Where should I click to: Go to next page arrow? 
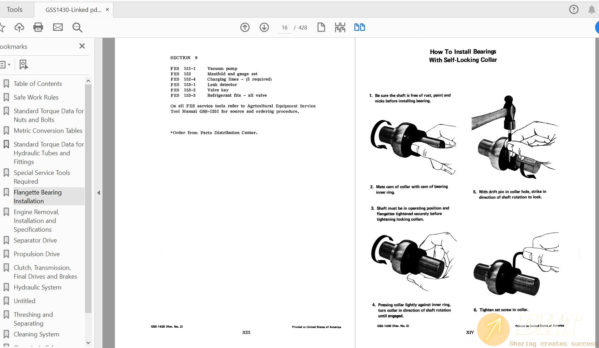pos(264,27)
